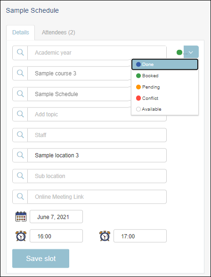Choose the Available status with white circle

[x=165, y=109]
